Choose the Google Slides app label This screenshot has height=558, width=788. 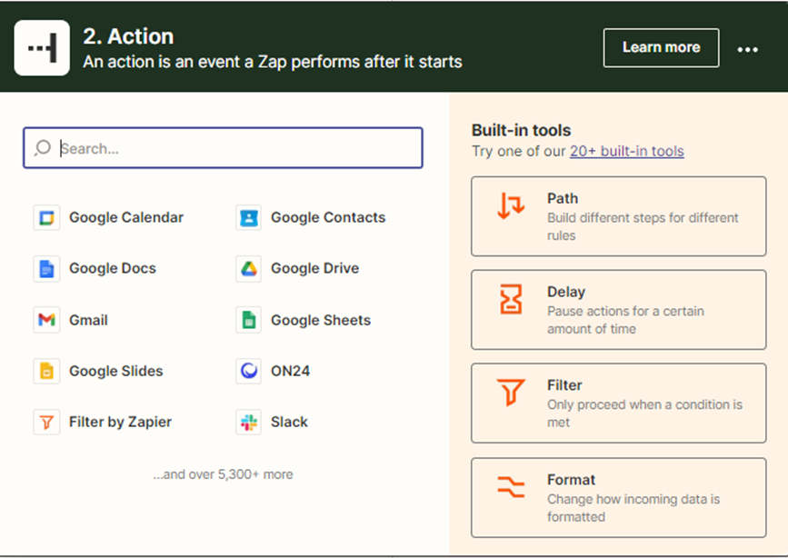pyautogui.click(x=116, y=371)
